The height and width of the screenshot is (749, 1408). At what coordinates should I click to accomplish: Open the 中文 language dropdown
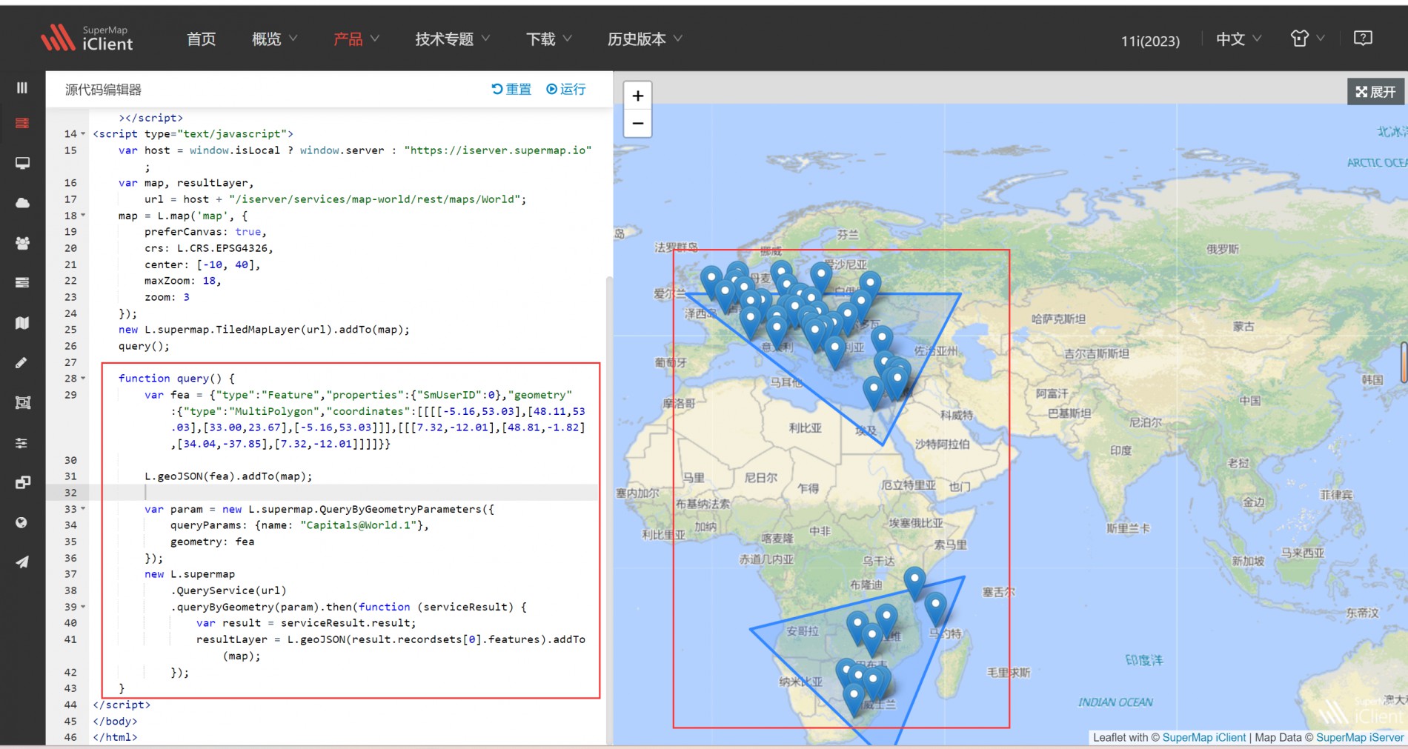coord(1238,39)
